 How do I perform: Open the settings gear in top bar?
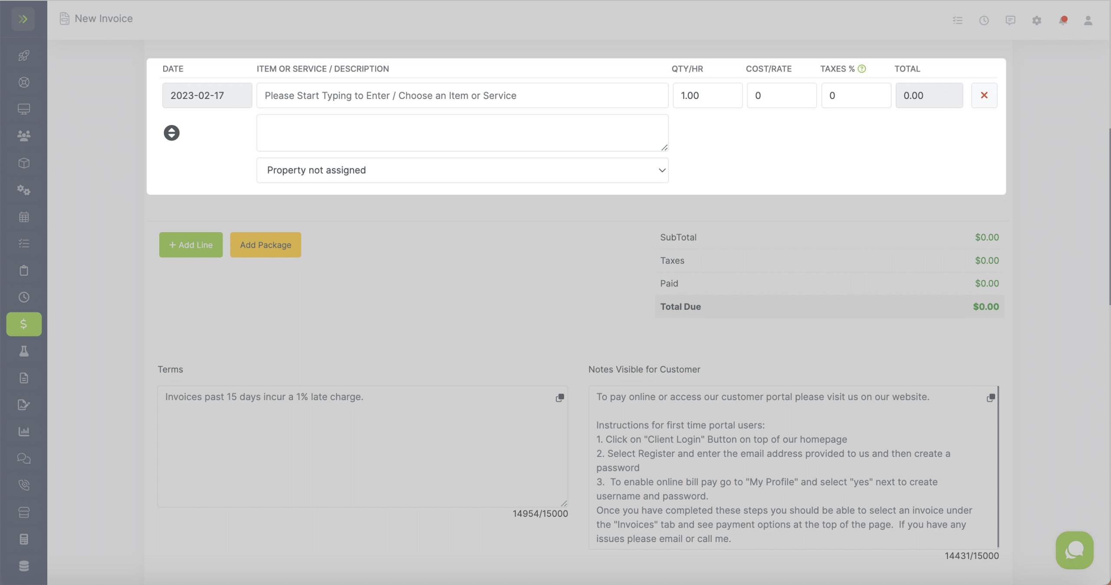tap(1037, 20)
